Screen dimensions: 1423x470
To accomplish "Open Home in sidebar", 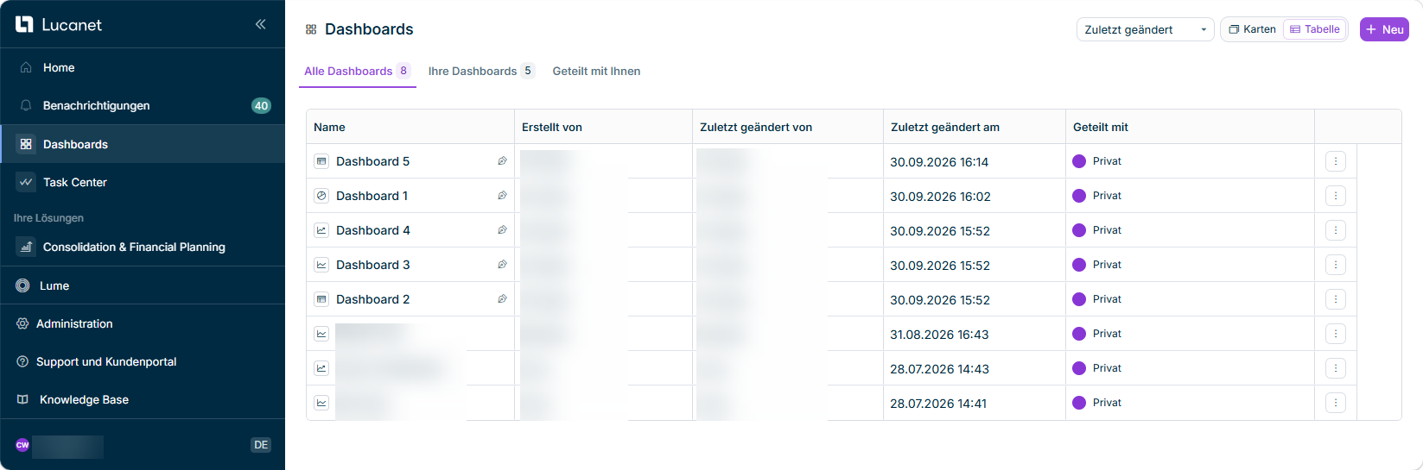I will 143,67.
